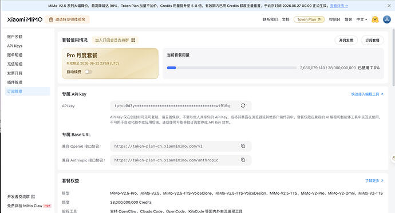Click the Pro 月度套餐 card

coord(110,64)
